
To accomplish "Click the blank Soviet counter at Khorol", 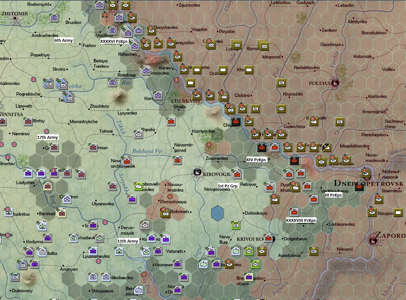I will (x=249, y=70).
